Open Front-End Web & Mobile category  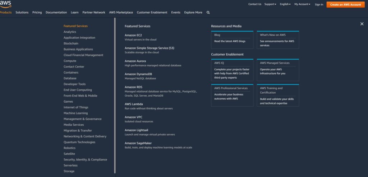[80, 96]
